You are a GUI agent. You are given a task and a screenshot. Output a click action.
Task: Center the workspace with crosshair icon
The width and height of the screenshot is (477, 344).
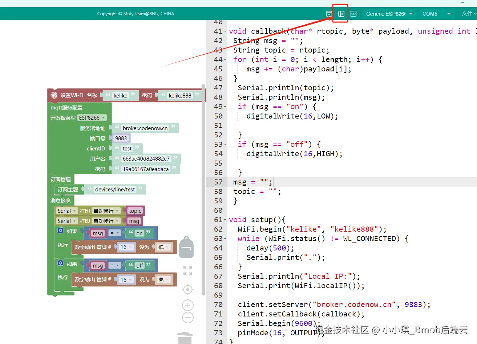pyautogui.click(x=187, y=290)
